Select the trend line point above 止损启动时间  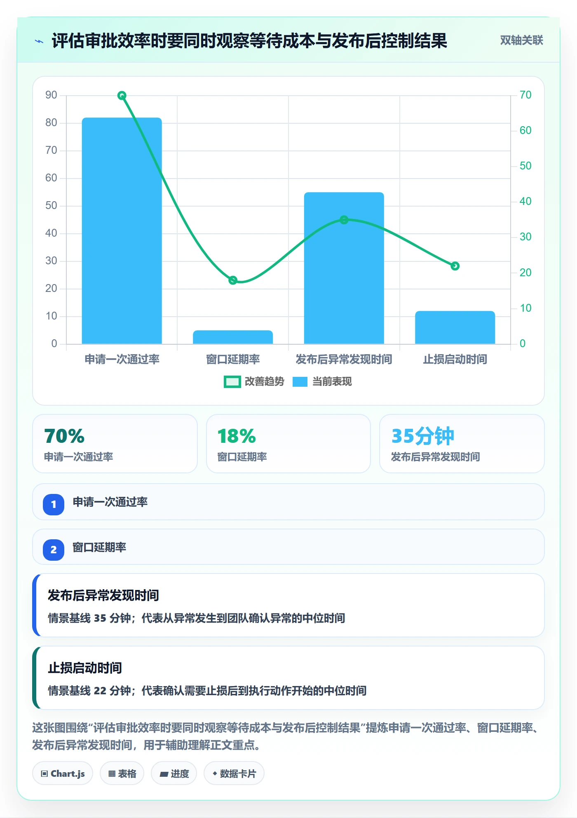tap(455, 266)
